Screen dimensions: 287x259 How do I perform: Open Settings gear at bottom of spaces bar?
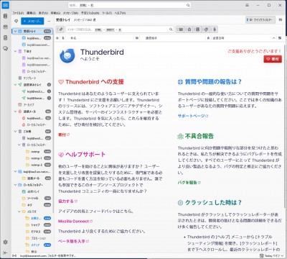(x=5, y=242)
